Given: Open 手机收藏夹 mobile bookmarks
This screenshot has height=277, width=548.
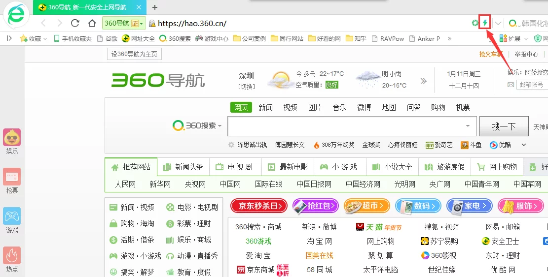Looking at the screenshot, I should click(x=73, y=39).
